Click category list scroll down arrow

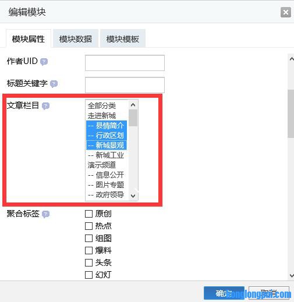point(133,196)
